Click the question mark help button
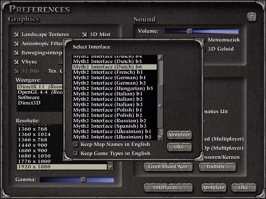Screen dimensions: 266x199 coord(251,17)
